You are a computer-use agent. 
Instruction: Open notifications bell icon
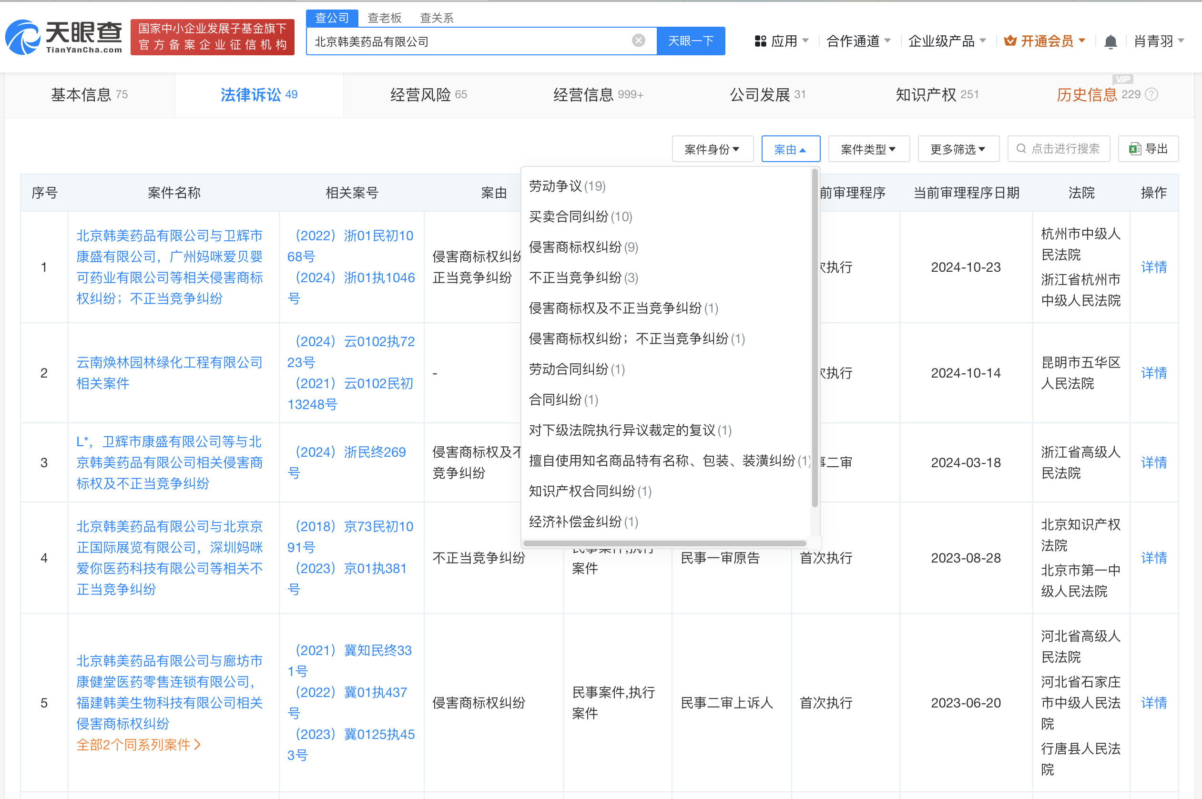coord(1111,41)
